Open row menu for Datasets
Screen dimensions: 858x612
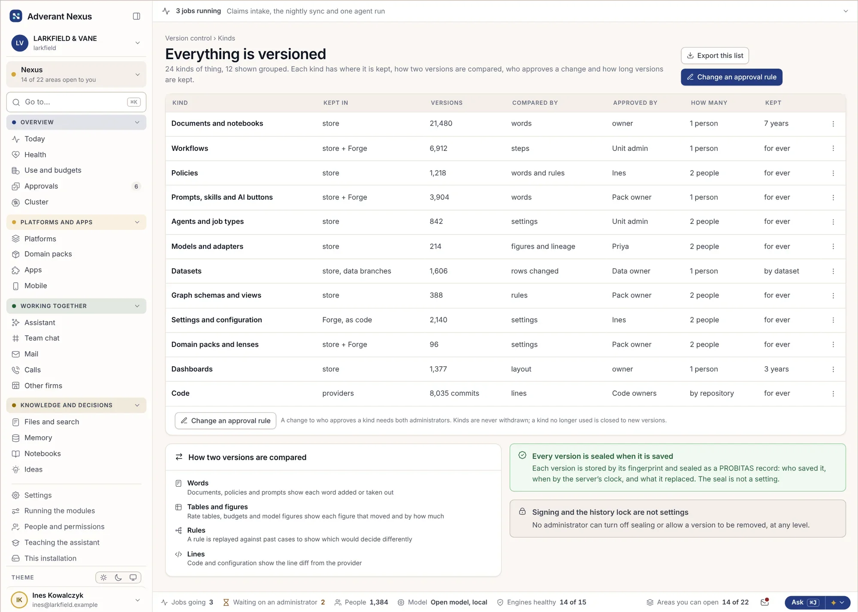[x=833, y=271]
